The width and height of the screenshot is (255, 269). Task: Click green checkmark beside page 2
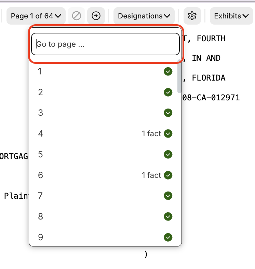[x=168, y=92]
